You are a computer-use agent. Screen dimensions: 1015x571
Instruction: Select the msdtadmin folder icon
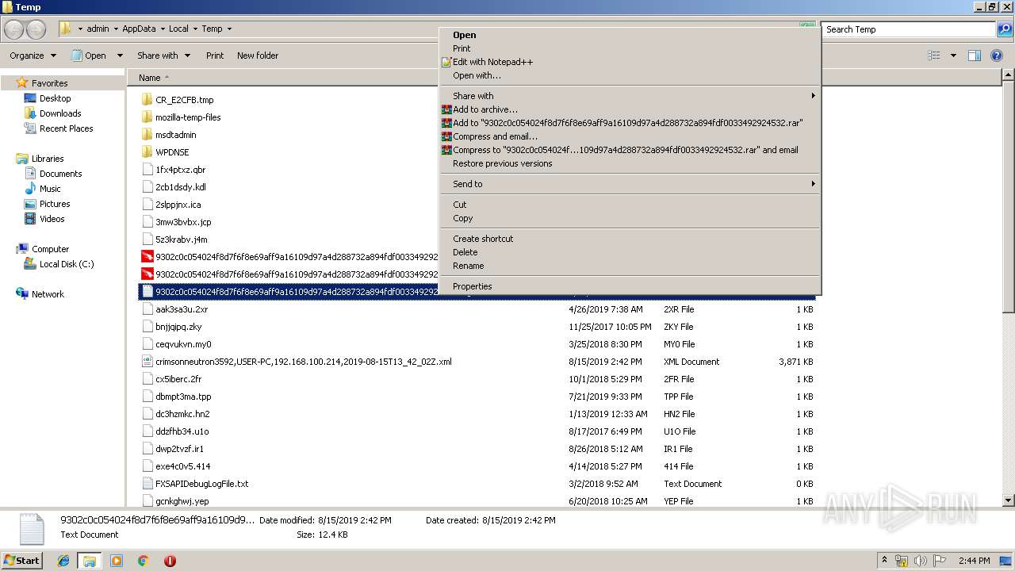pos(147,135)
